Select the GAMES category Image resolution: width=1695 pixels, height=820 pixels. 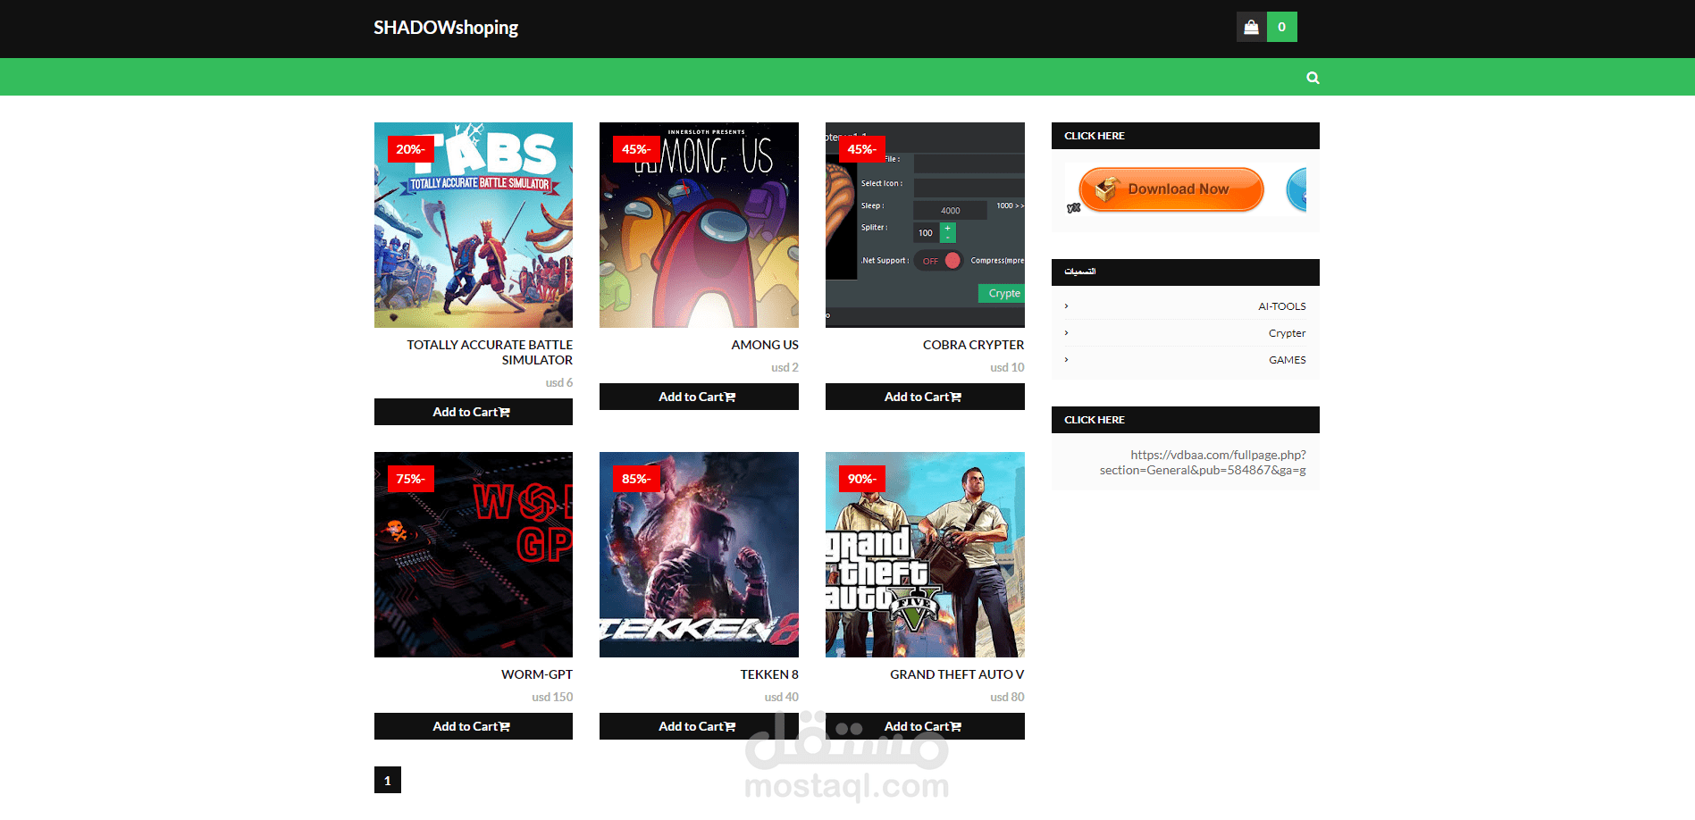pyautogui.click(x=1288, y=360)
